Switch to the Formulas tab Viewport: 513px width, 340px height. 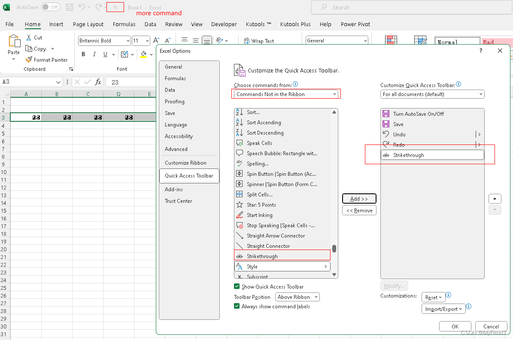[124, 24]
